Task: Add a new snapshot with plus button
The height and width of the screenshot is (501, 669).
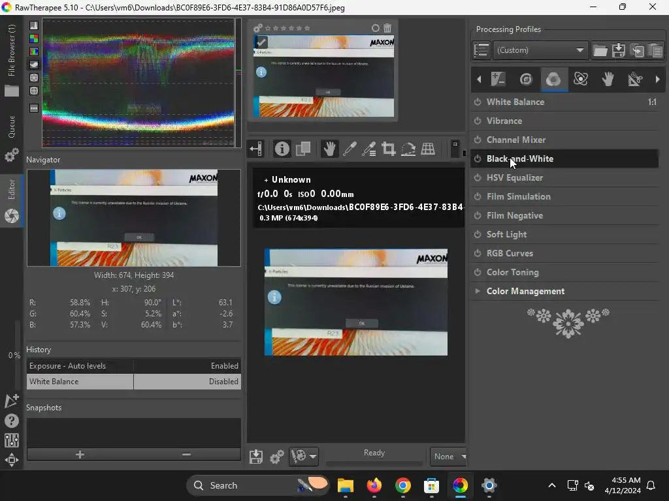Action: [80, 455]
